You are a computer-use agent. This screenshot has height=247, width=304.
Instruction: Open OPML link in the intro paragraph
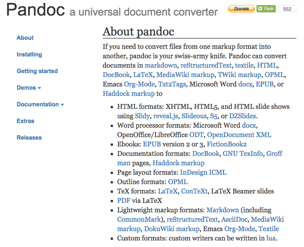275,75
